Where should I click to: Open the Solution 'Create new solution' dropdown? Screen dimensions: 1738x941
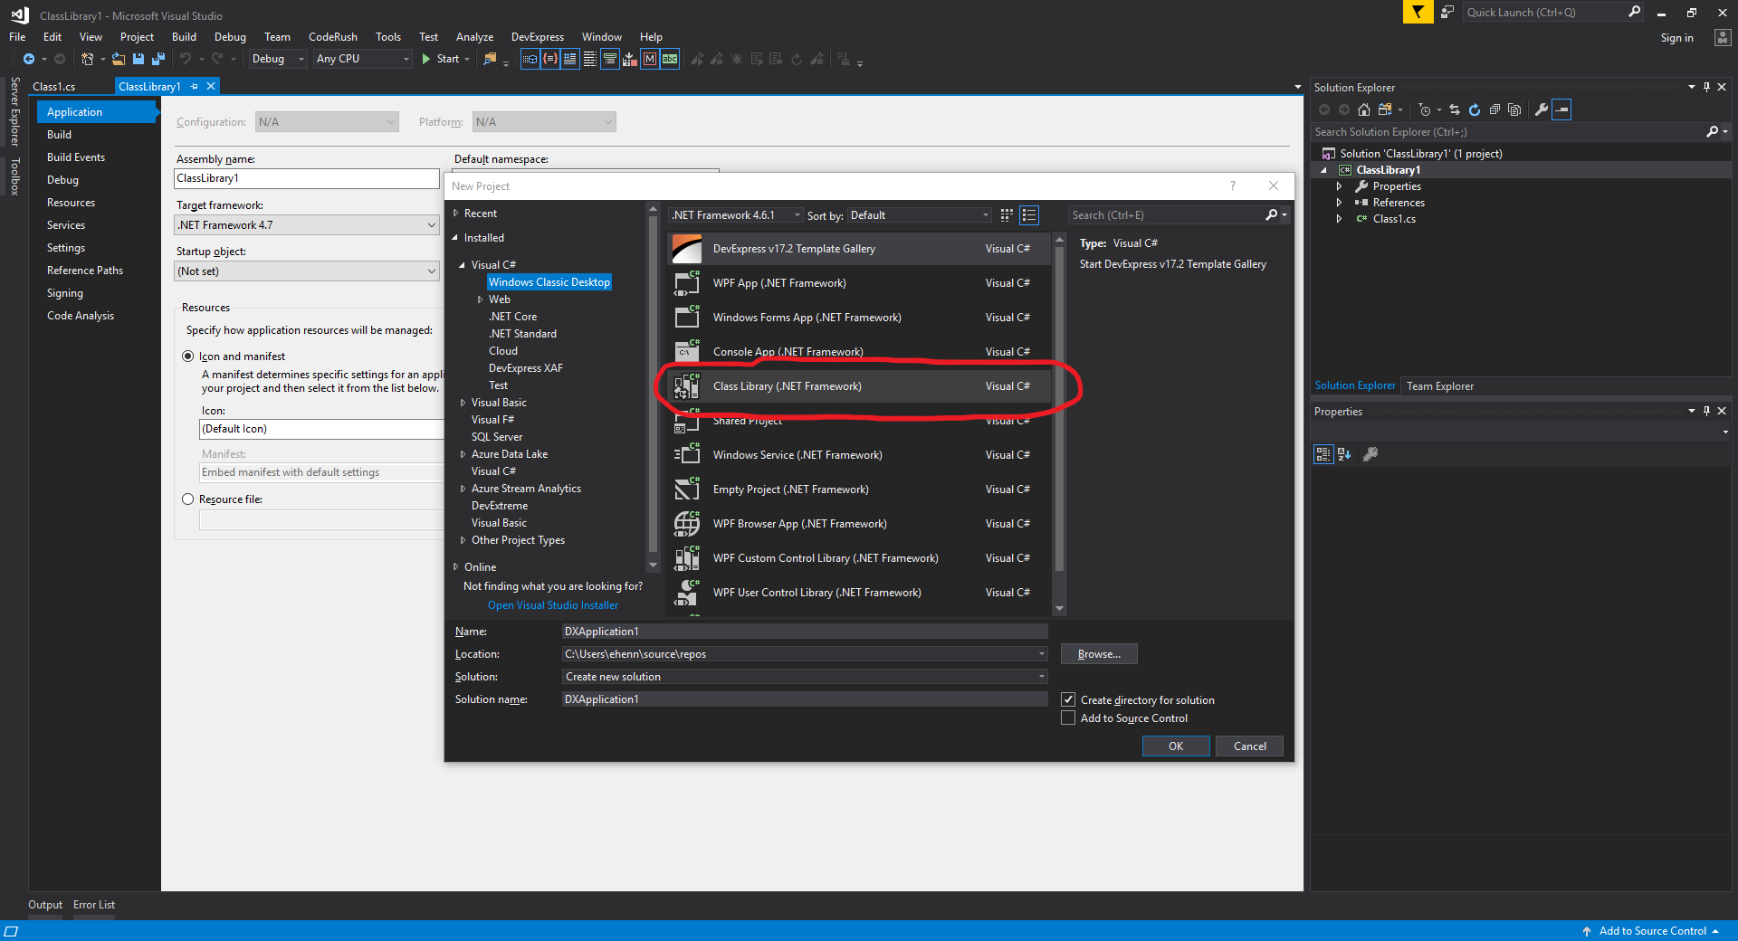point(805,677)
